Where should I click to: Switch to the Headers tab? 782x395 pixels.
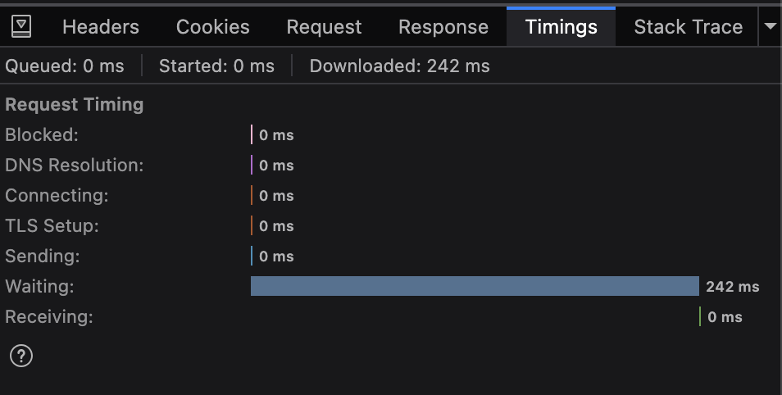click(101, 27)
